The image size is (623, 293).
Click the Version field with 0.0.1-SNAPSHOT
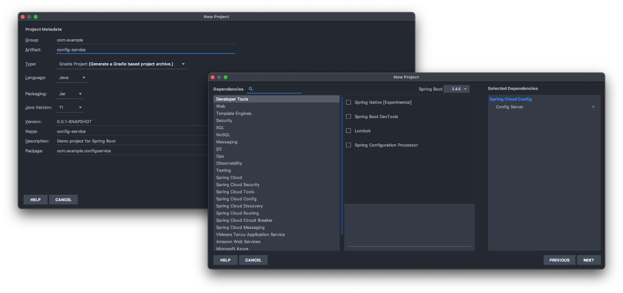click(x=132, y=122)
